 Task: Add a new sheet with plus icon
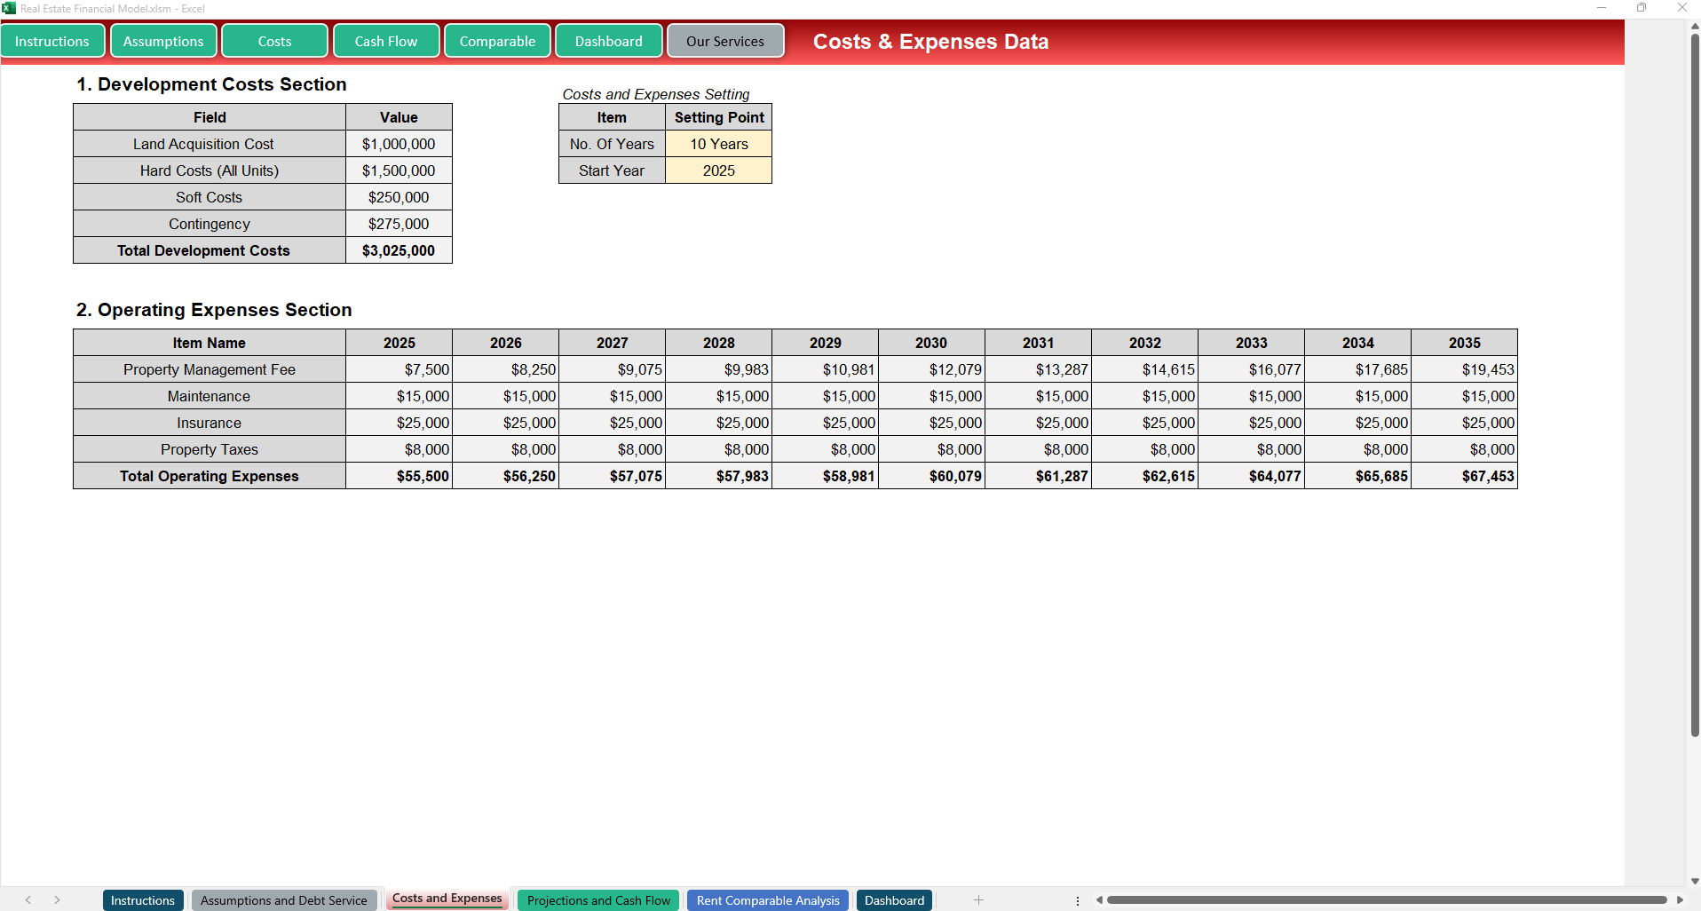[x=978, y=900]
